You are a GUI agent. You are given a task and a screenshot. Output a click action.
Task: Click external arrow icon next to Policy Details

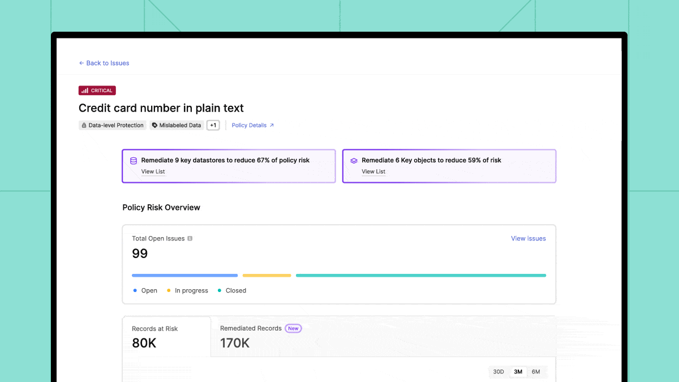[272, 126]
